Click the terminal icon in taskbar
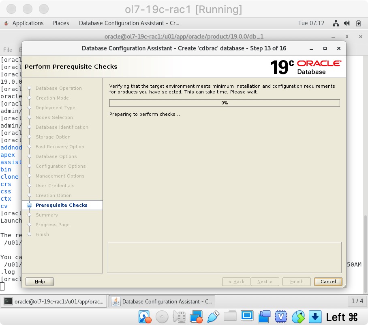The height and width of the screenshot is (325, 368). click(8, 301)
